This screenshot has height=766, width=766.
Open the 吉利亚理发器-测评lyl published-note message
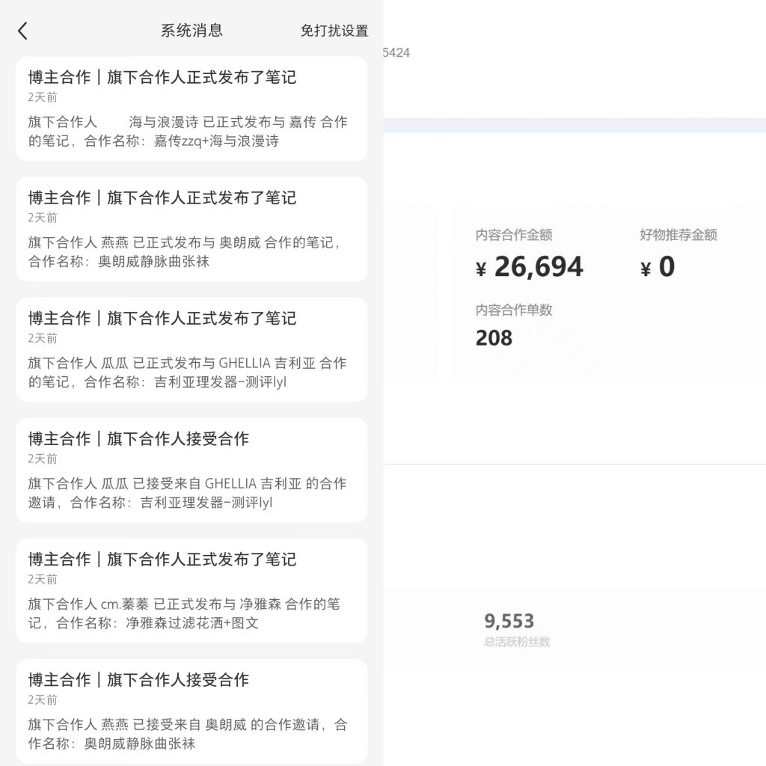tap(191, 350)
